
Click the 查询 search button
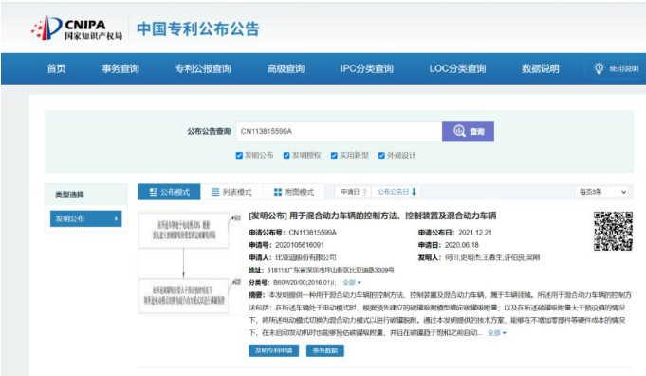point(468,131)
